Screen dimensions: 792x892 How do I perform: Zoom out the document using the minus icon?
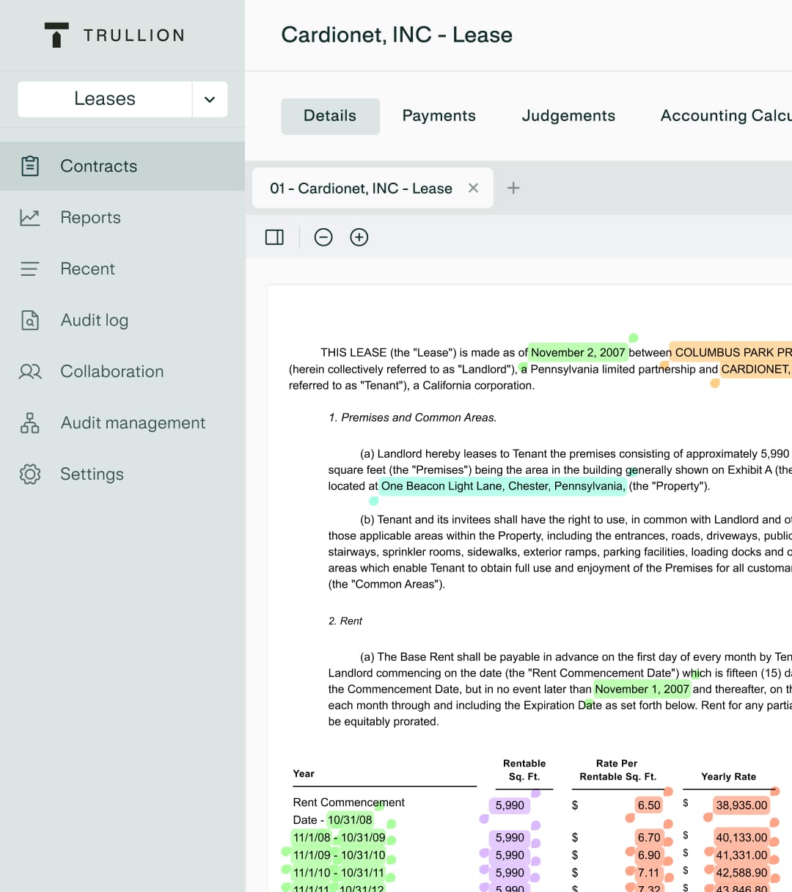pos(323,237)
